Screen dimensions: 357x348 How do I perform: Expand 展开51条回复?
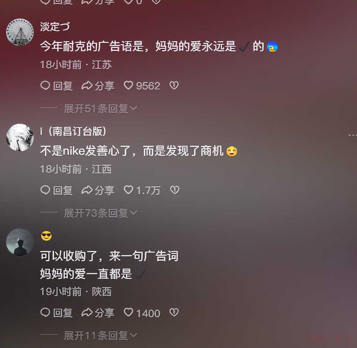[x=100, y=109]
